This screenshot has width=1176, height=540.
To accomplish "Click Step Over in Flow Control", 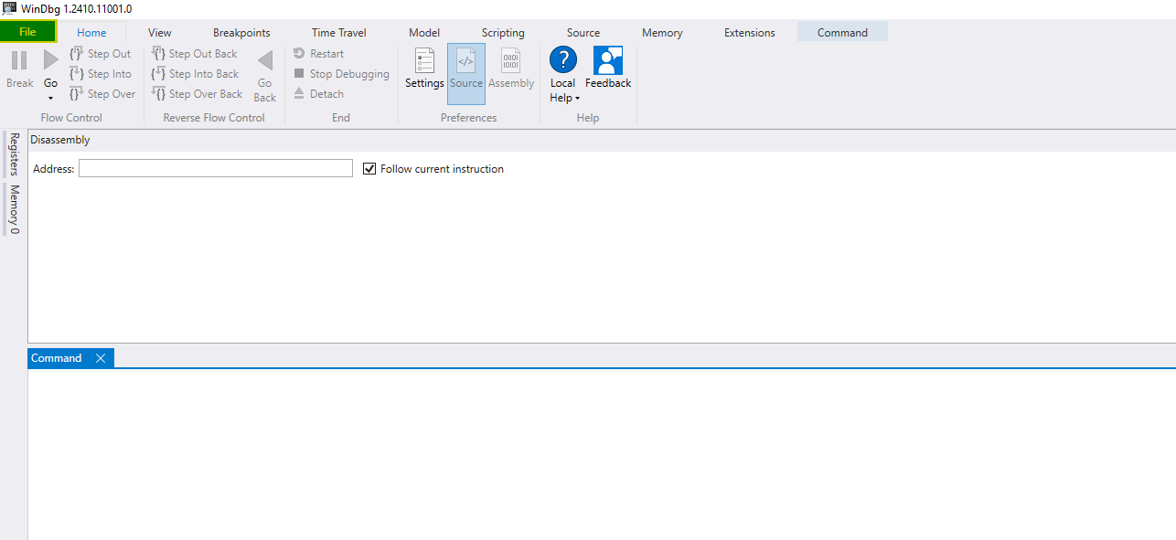I will tap(102, 94).
